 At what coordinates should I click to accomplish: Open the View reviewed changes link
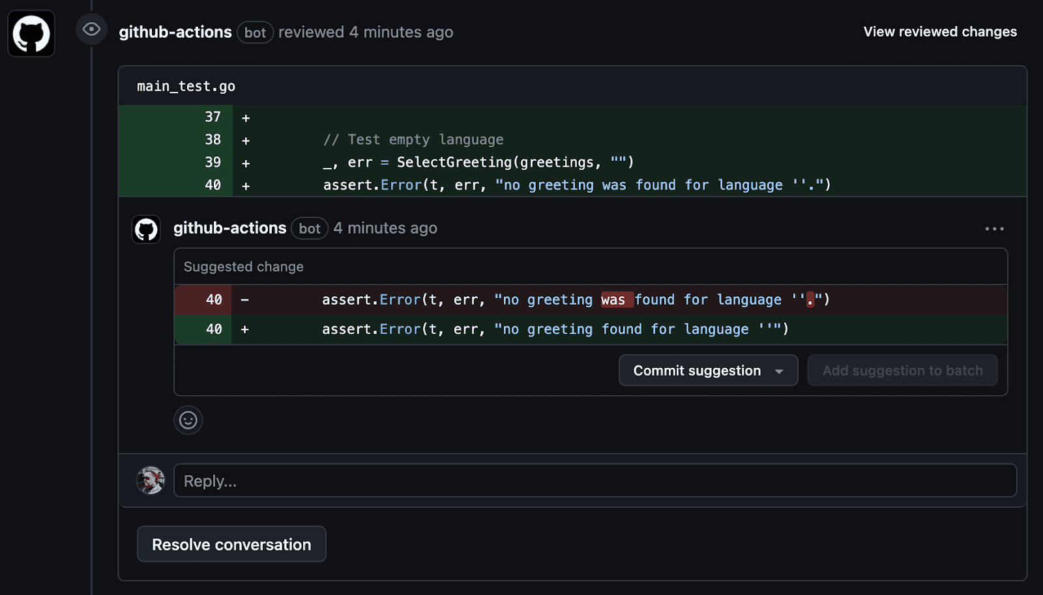[939, 32]
